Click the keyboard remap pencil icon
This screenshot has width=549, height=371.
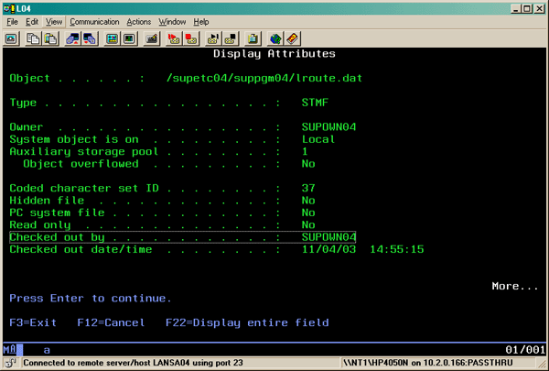[152, 38]
